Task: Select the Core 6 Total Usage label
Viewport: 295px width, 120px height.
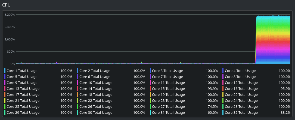Action: pyautogui.click(x=95, y=77)
